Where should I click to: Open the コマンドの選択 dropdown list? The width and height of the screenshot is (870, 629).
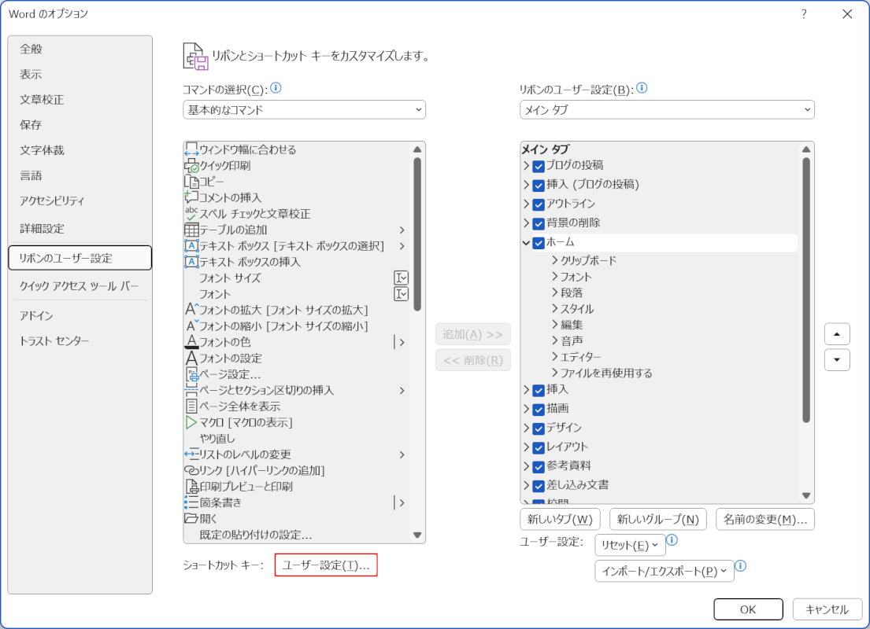[x=304, y=110]
